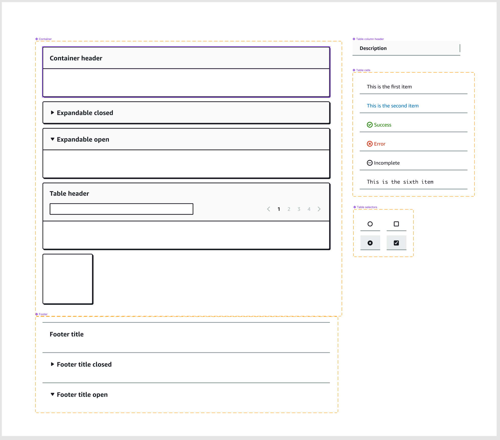Check the empty checkbox

click(x=396, y=224)
